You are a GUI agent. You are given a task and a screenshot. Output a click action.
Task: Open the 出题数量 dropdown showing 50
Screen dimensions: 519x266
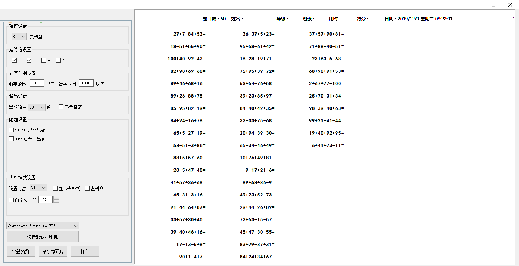click(36, 107)
